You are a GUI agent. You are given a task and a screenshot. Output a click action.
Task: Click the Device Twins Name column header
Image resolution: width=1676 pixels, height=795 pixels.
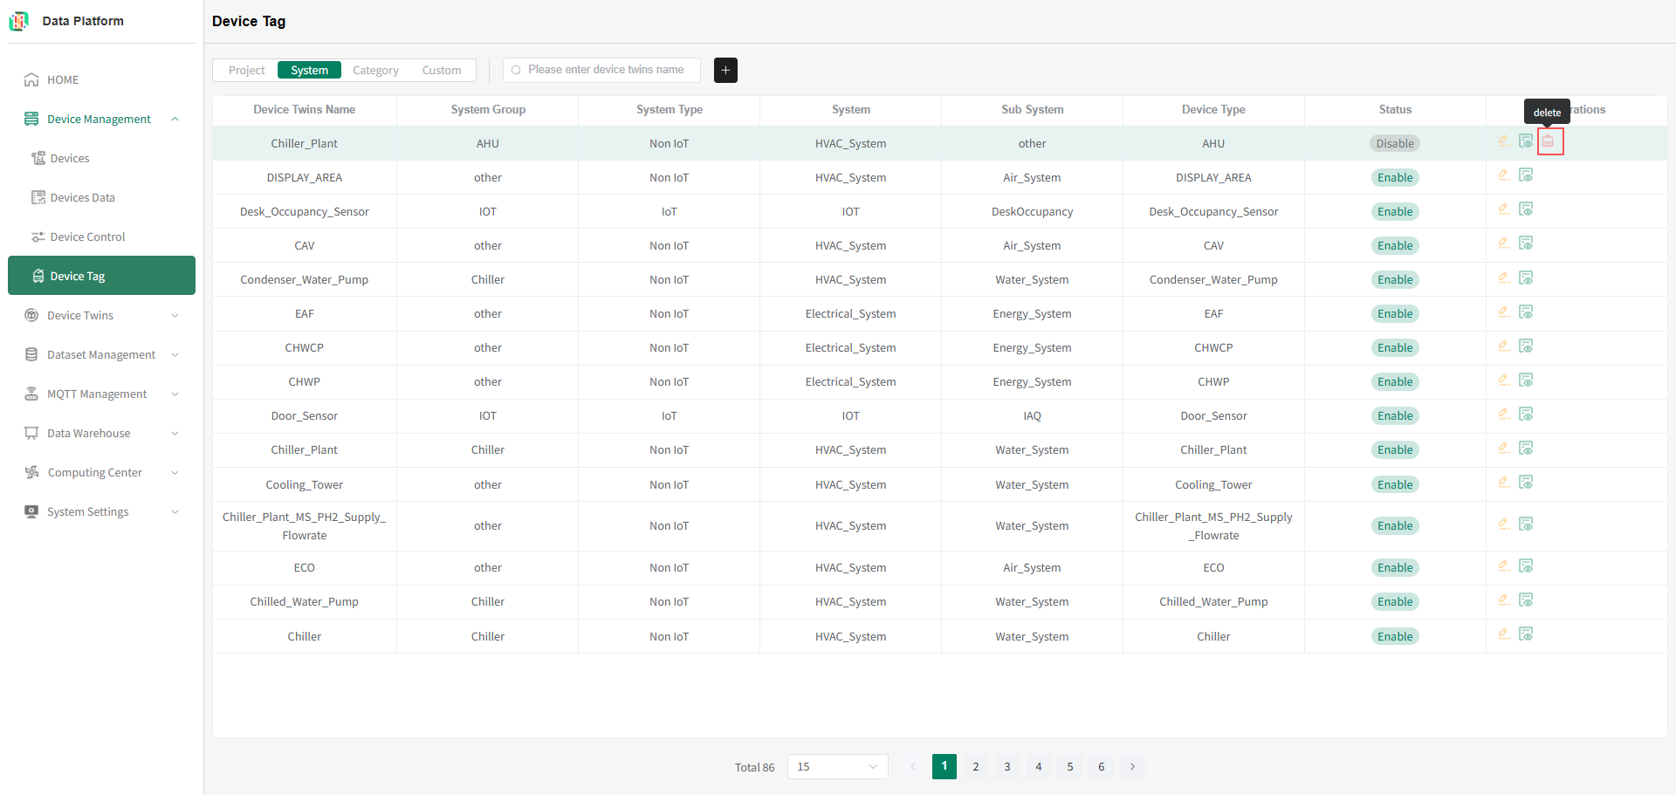pyautogui.click(x=305, y=109)
